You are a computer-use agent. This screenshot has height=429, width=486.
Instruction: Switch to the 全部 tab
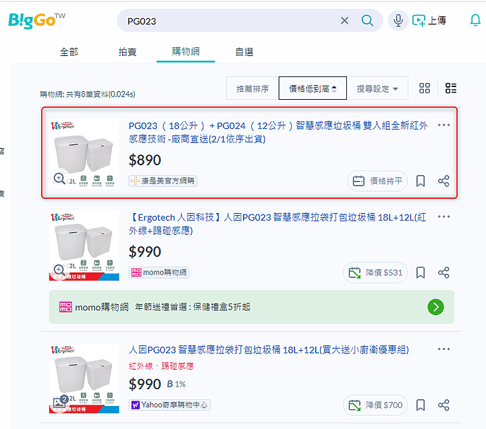tap(69, 52)
